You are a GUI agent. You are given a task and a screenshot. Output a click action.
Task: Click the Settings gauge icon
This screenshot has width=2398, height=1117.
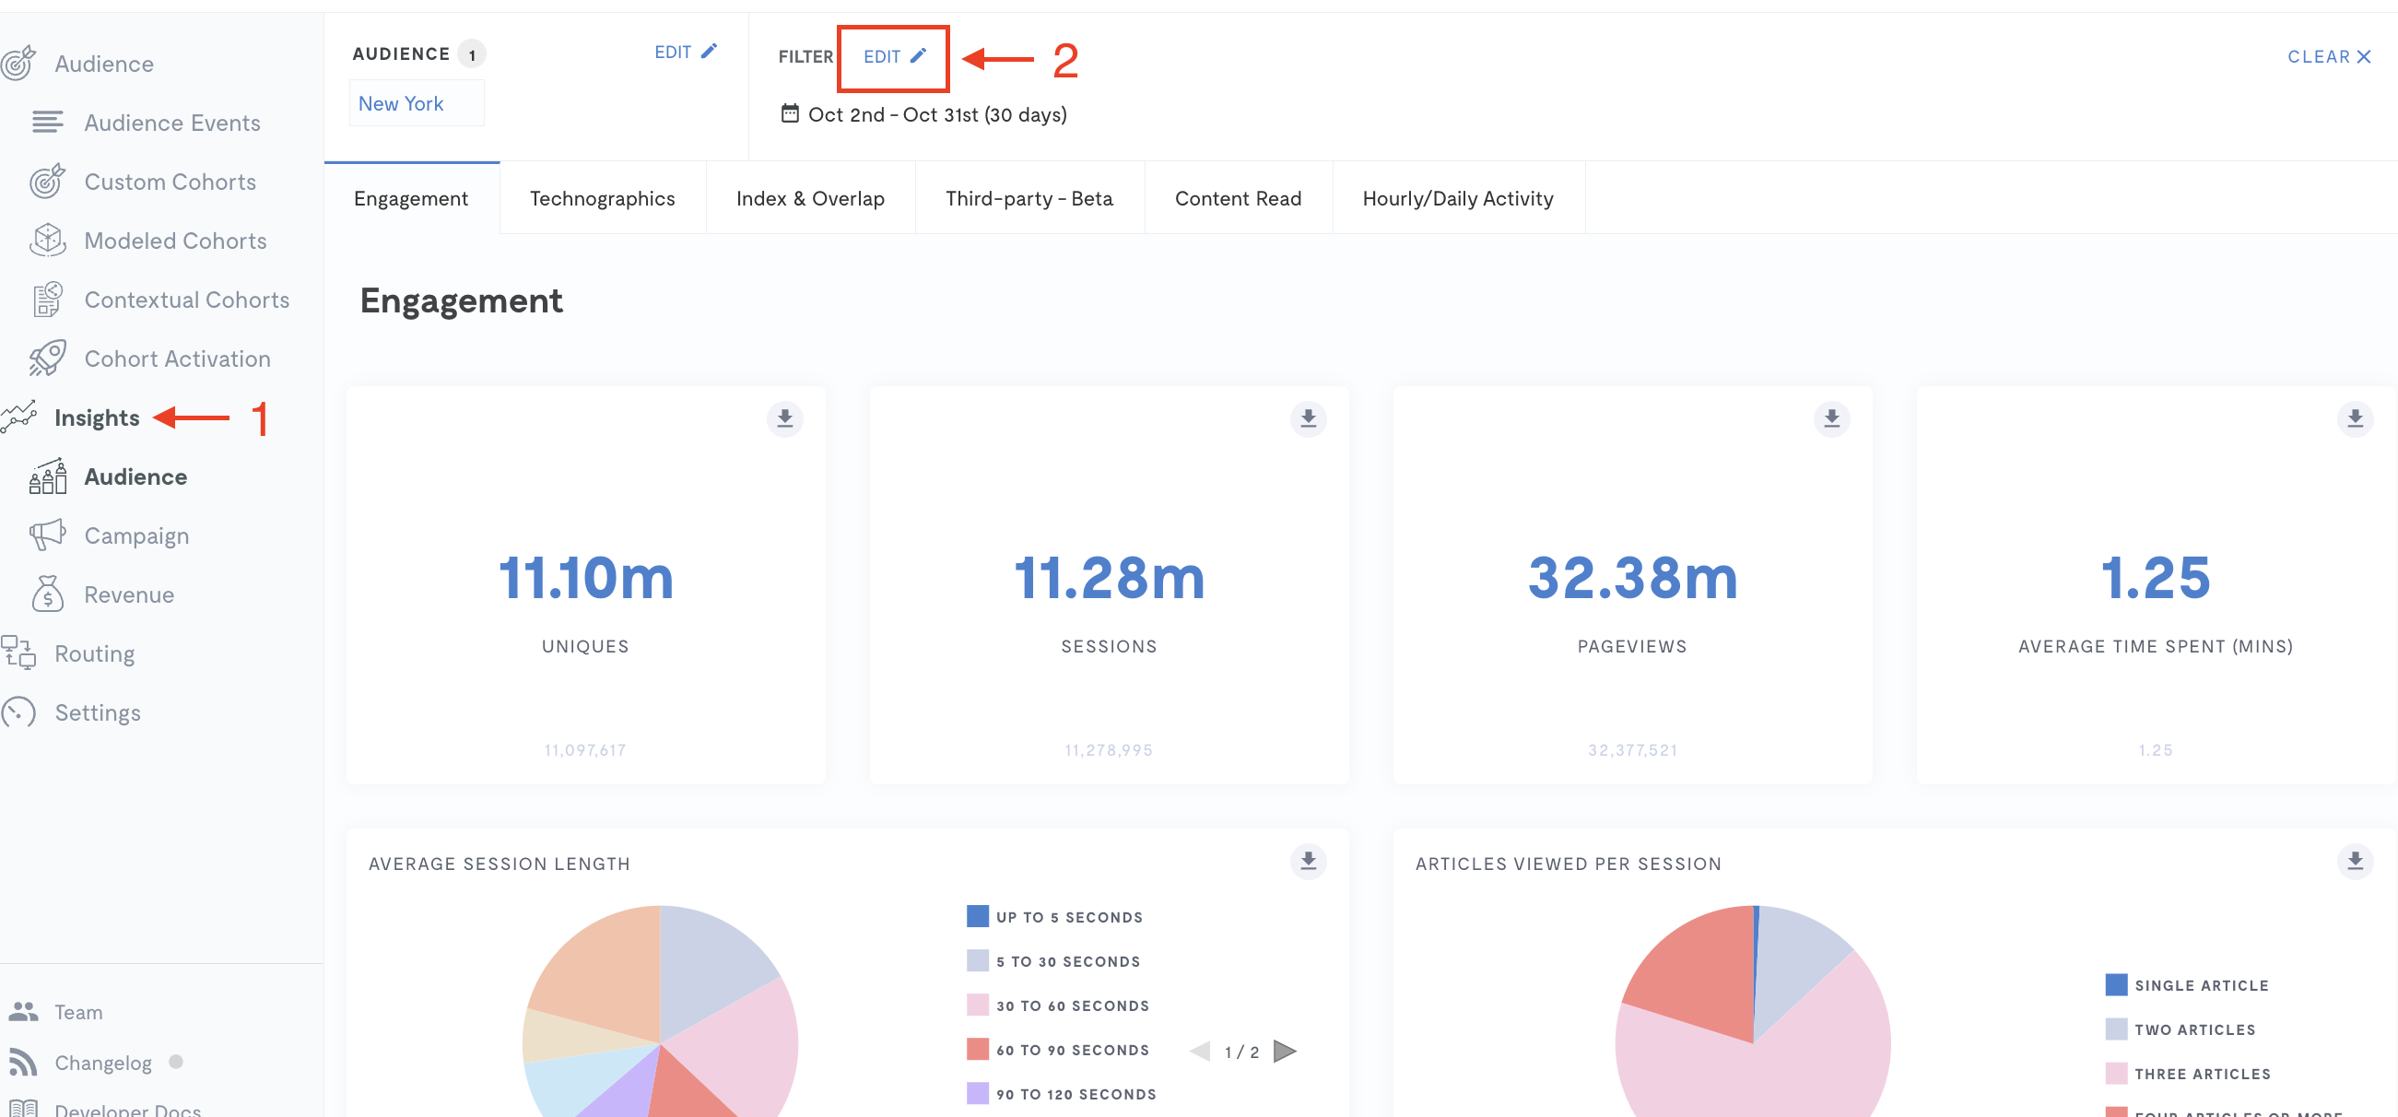[x=18, y=712]
